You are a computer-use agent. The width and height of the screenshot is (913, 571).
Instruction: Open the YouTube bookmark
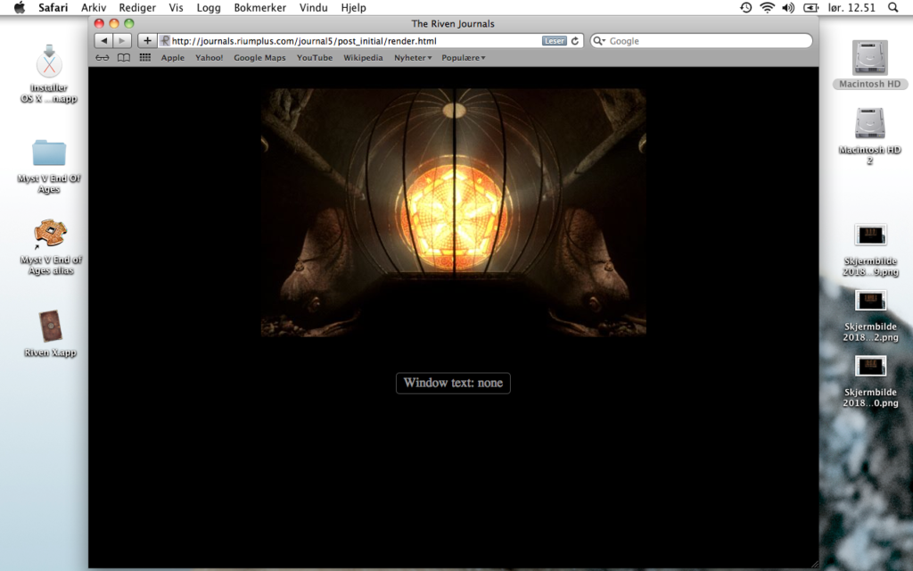[315, 58]
